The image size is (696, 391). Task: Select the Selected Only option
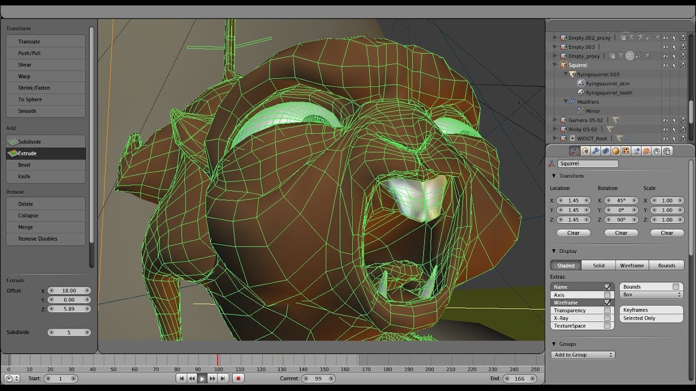pyautogui.click(x=651, y=318)
